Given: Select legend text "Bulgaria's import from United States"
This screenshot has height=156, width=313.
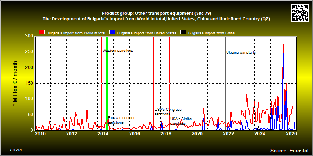Looking at the screenshot, I should click(x=147, y=33).
